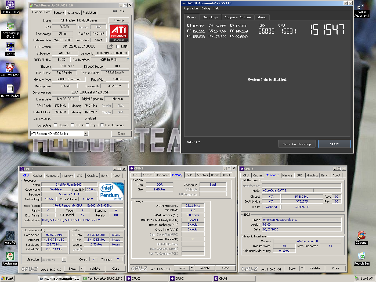The height and width of the screenshot is (282, 376).
Task: Toggle the PhysX checkbox
Action: pos(87,125)
